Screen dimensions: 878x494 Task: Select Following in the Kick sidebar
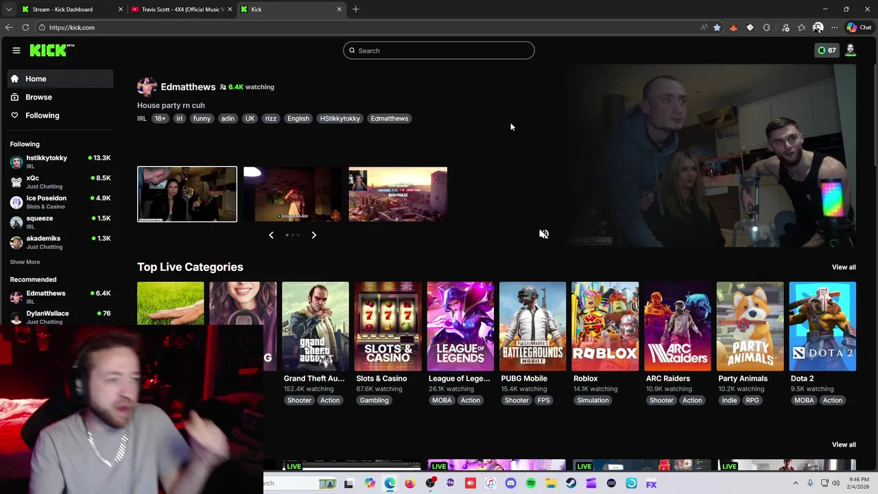tap(60, 115)
